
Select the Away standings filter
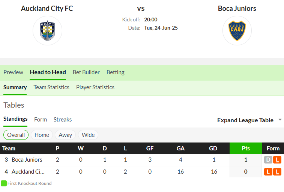click(x=65, y=135)
